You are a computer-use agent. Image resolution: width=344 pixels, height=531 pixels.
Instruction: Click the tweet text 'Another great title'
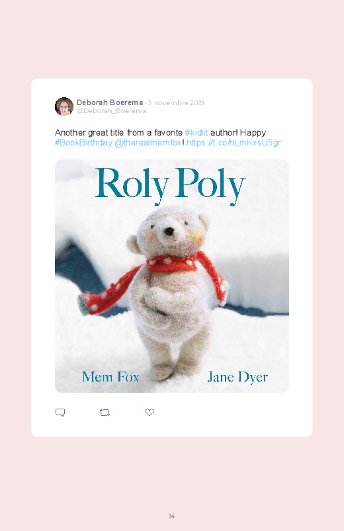click(89, 132)
